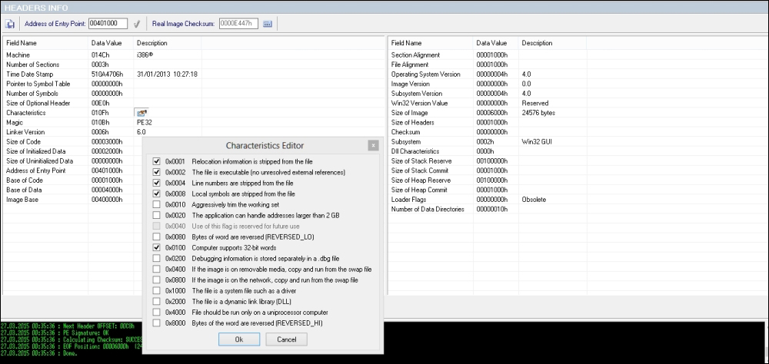The image size is (769, 364).
Task: Click the 510A4706h data value
Action: [x=107, y=74]
